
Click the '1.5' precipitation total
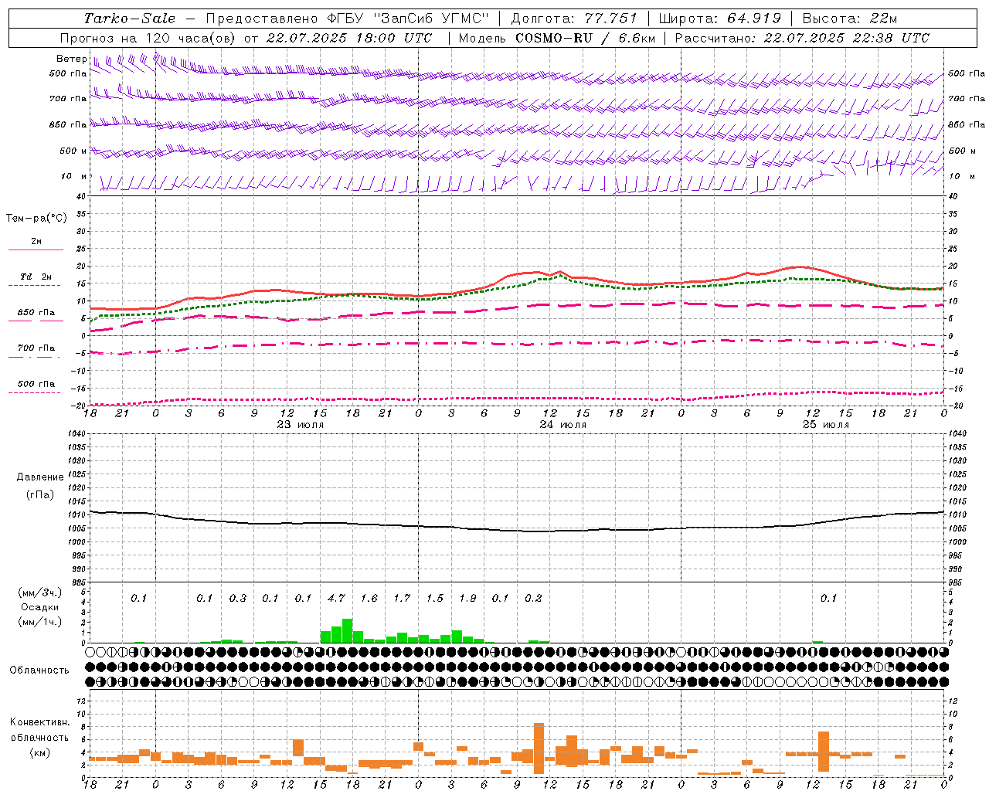435,598
